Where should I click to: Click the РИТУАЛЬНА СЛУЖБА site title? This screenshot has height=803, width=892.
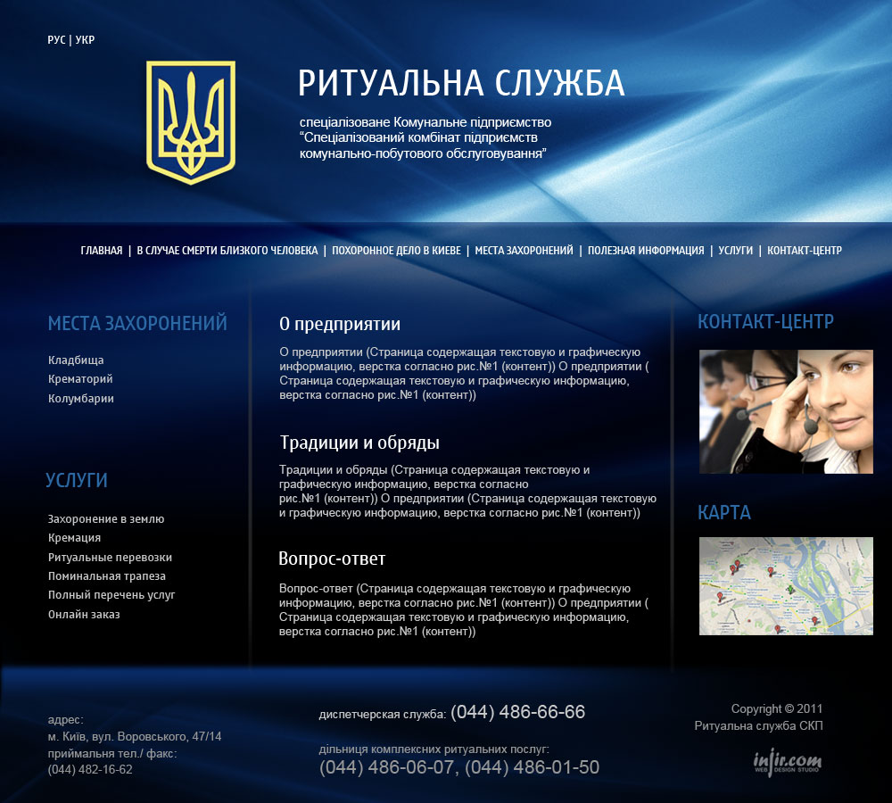461,83
